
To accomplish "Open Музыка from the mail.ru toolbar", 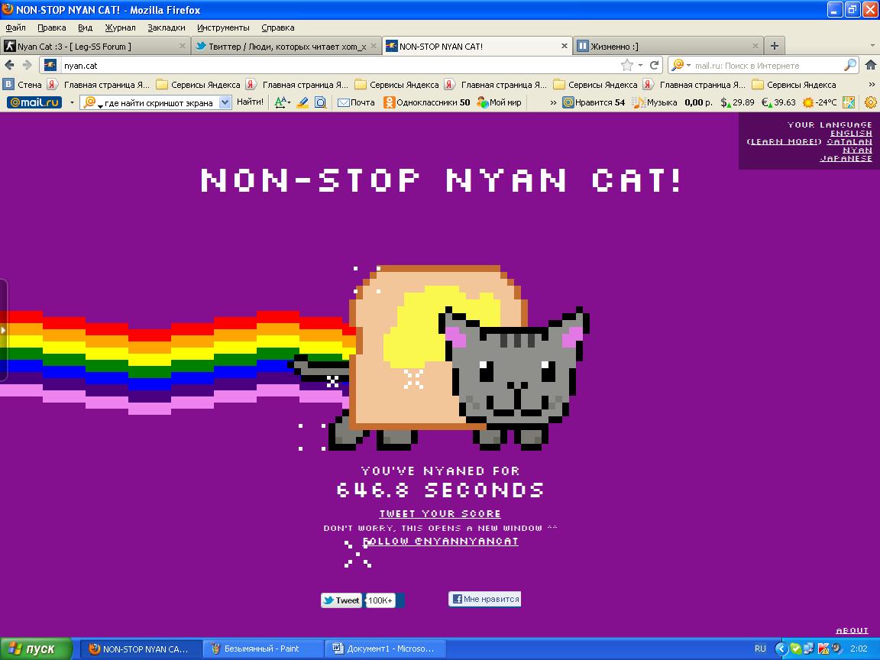I will [655, 102].
